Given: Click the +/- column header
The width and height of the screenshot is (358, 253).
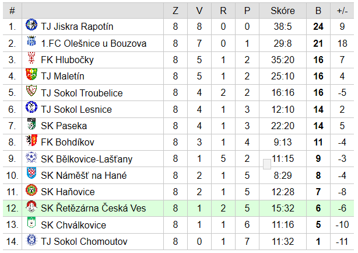Looking at the screenshot, I should tap(342, 11).
